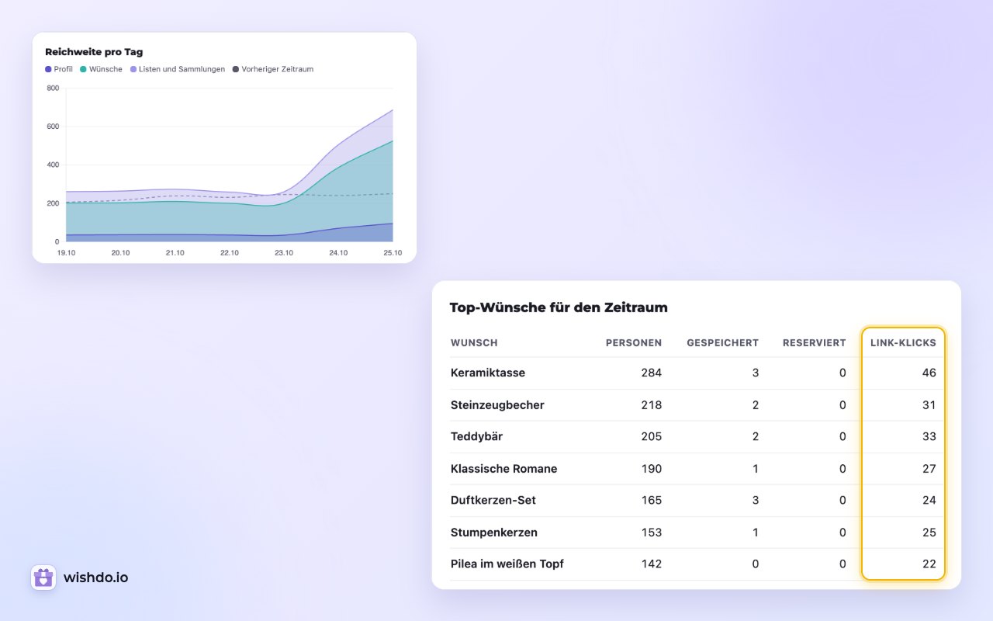Click the Top-Wünsche für den Zeitraum heading

[559, 307]
